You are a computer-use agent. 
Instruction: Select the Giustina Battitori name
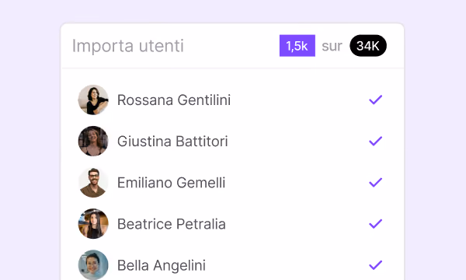tap(172, 142)
